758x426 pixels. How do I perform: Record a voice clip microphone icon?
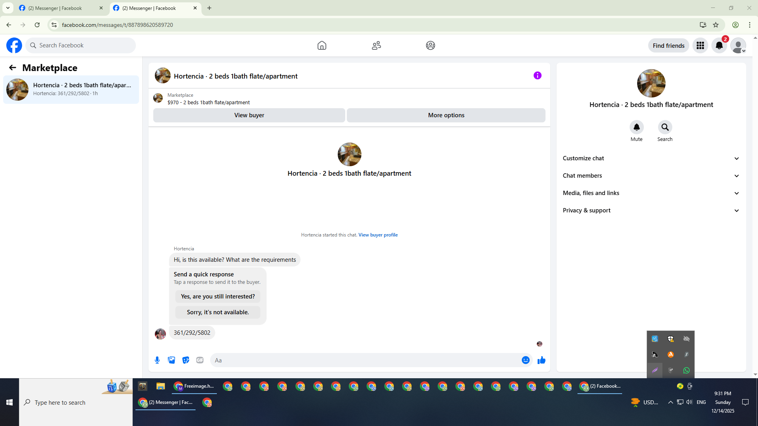(157, 360)
